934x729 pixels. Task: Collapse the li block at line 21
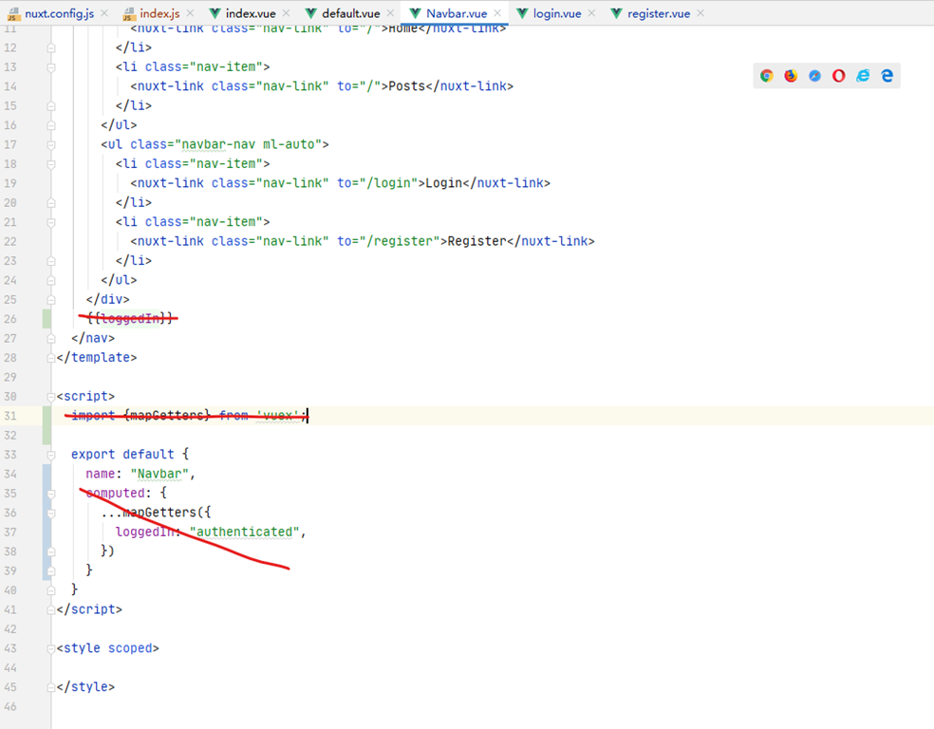(51, 222)
